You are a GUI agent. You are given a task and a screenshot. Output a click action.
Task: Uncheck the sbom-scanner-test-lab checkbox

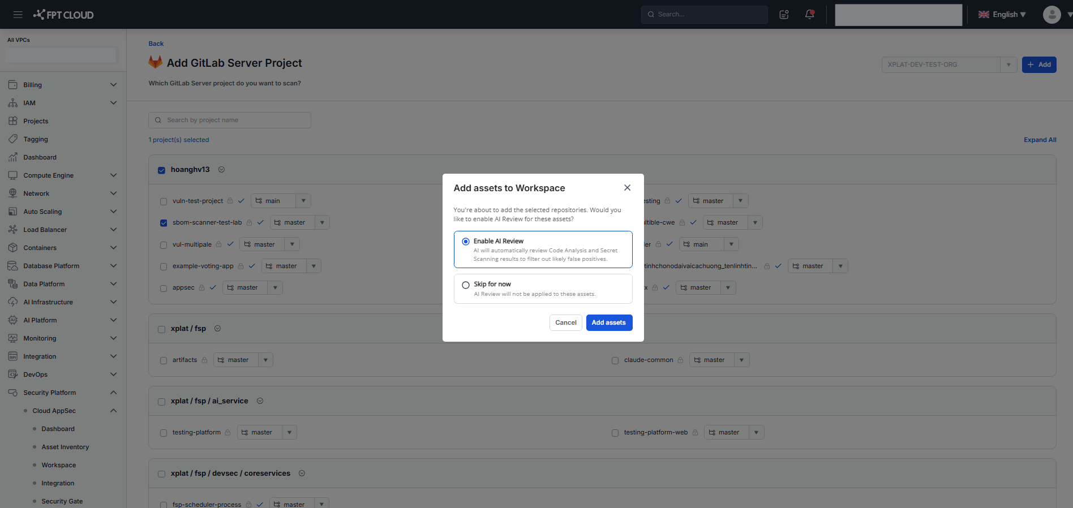tap(164, 223)
